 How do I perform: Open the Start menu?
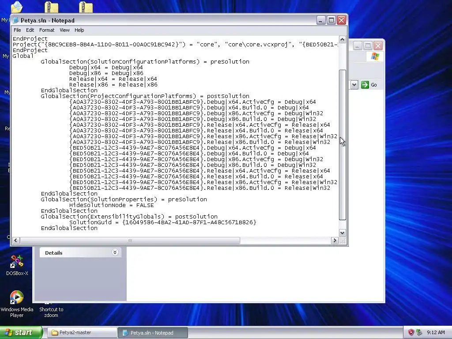[x=21, y=332]
